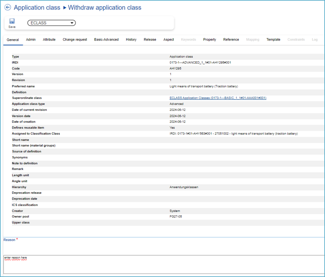Click the Preferred name value text
Image resolution: width=325 pixels, height=277 pixels.
[204, 86]
